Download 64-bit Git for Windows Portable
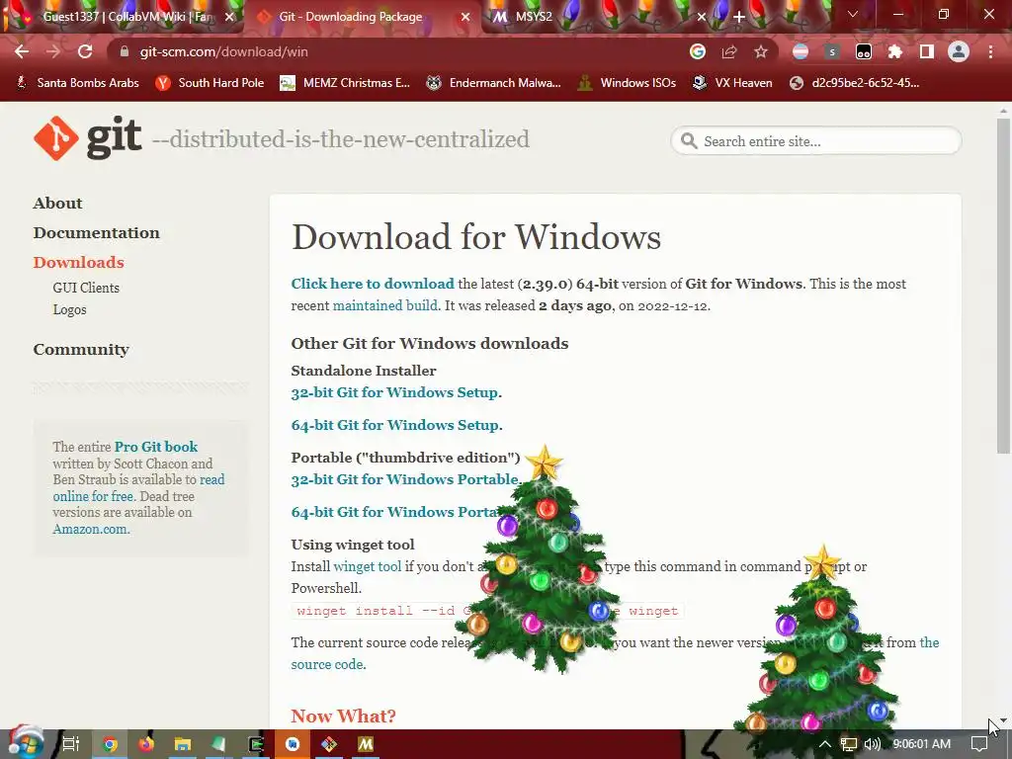Screen dimensions: 1012x759 click(x=394, y=512)
